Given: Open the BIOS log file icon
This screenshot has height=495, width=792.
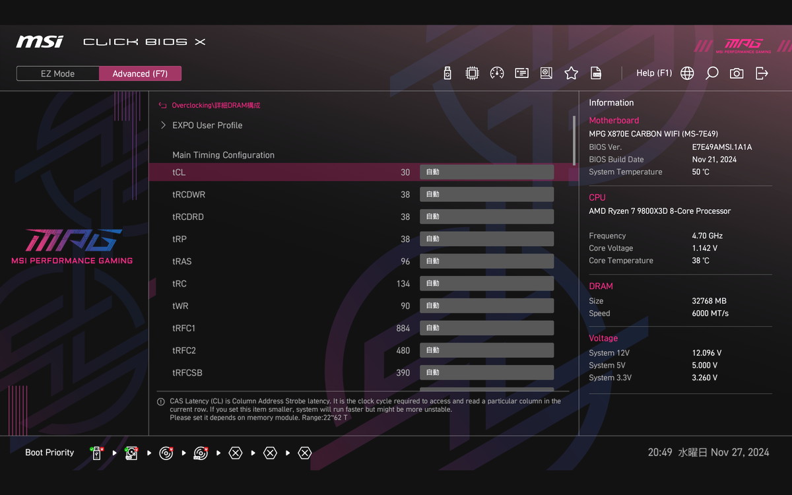Looking at the screenshot, I should click(x=596, y=73).
